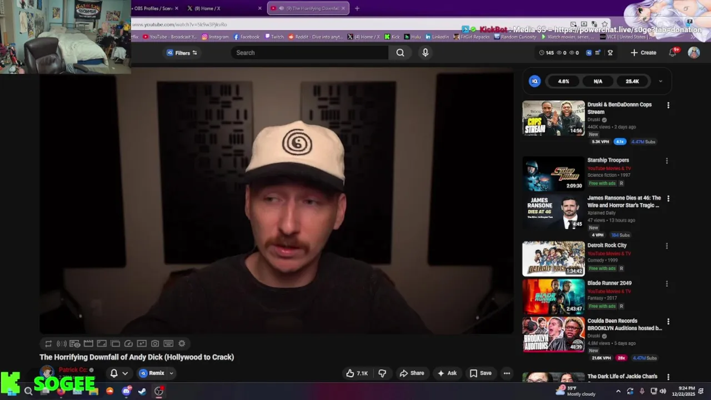Screen dimensions: 711x400
Task: Switch to the OBS Profiles browser tab
Action: [x=153, y=8]
